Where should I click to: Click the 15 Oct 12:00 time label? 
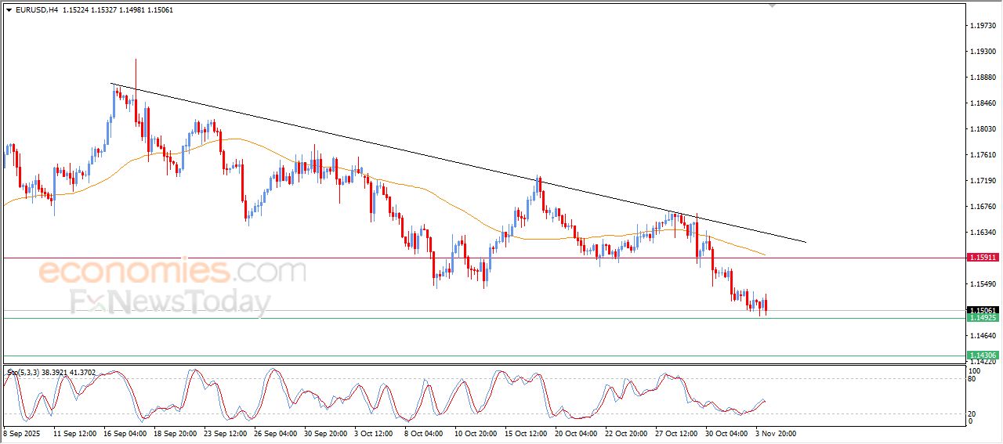click(x=524, y=432)
